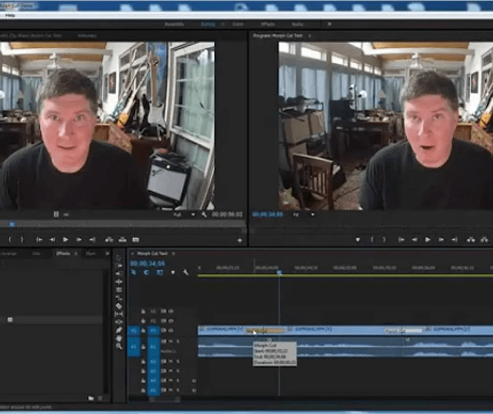Mute the A2 audio track
The image size is (493, 414).
coord(171,362)
